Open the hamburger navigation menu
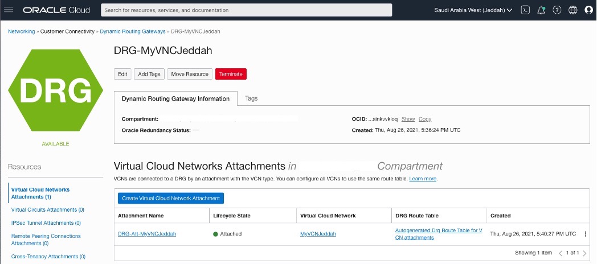Screen dimensions: 597x264 [9, 10]
